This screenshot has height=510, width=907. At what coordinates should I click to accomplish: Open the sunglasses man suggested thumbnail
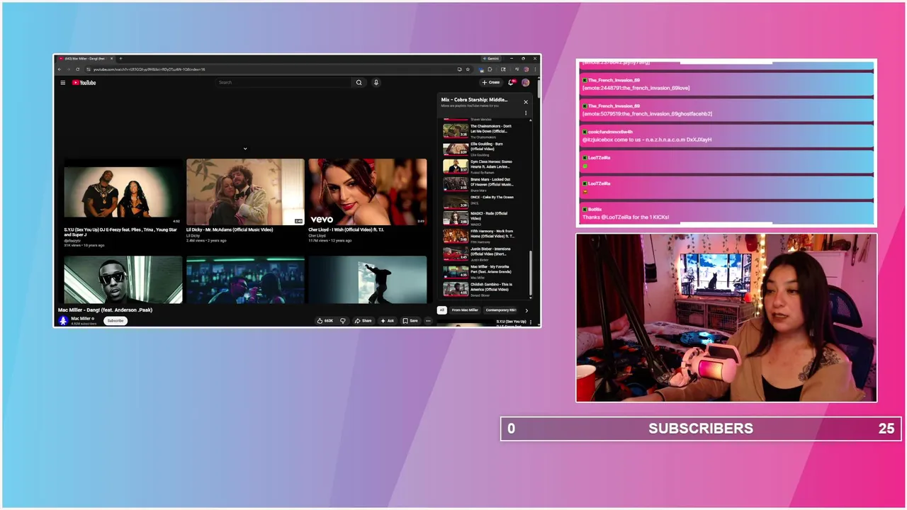point(123,280)
